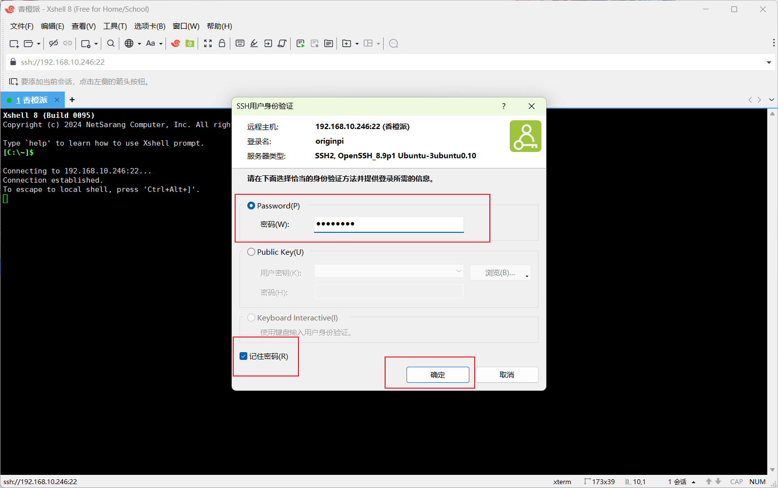Expand the Aa font dropdown arrow
Screen dimensions: 778x488
tap(161, 44)
